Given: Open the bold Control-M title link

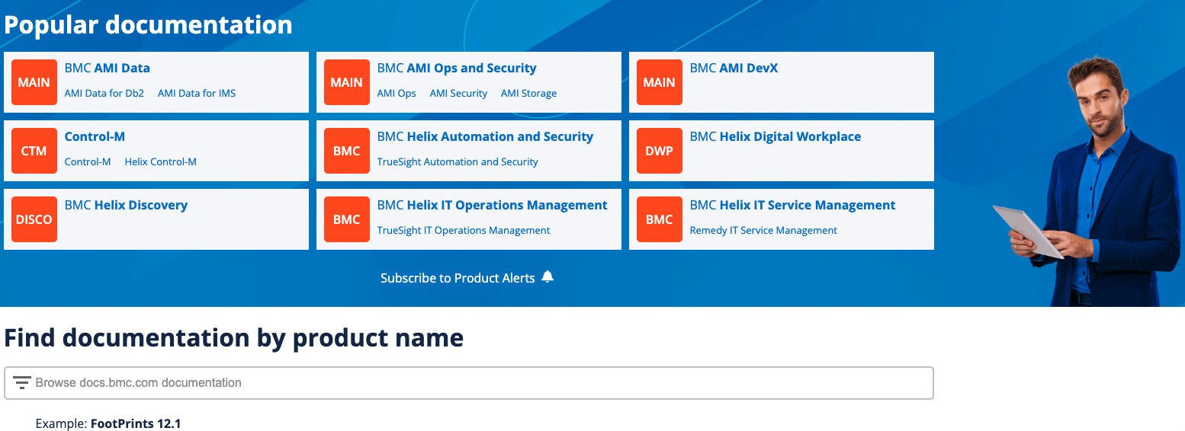Looking at the screenshot, I should 95,136.
